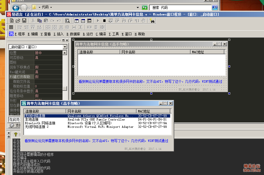
Task: Open the C.编译 menu
Action: click(x=101, y=34)
